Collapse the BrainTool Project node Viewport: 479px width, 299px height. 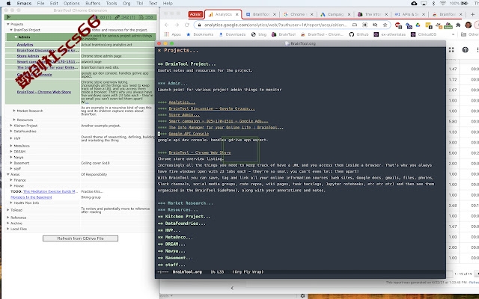click(x=11, y=30)
